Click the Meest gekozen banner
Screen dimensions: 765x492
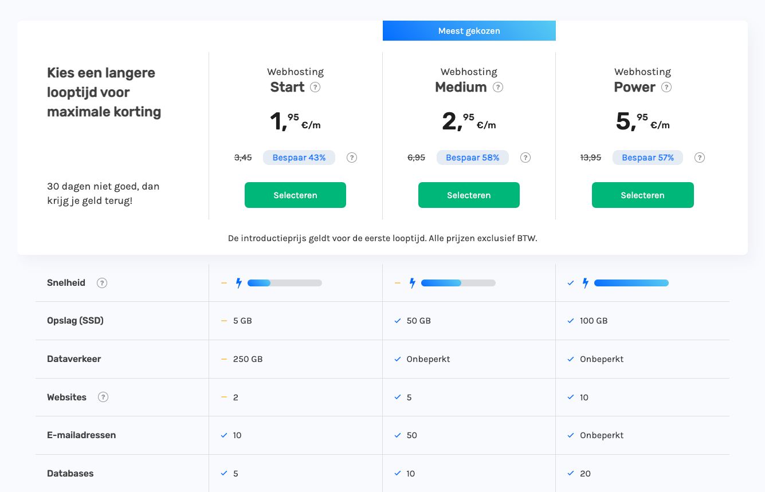point(469,31)
